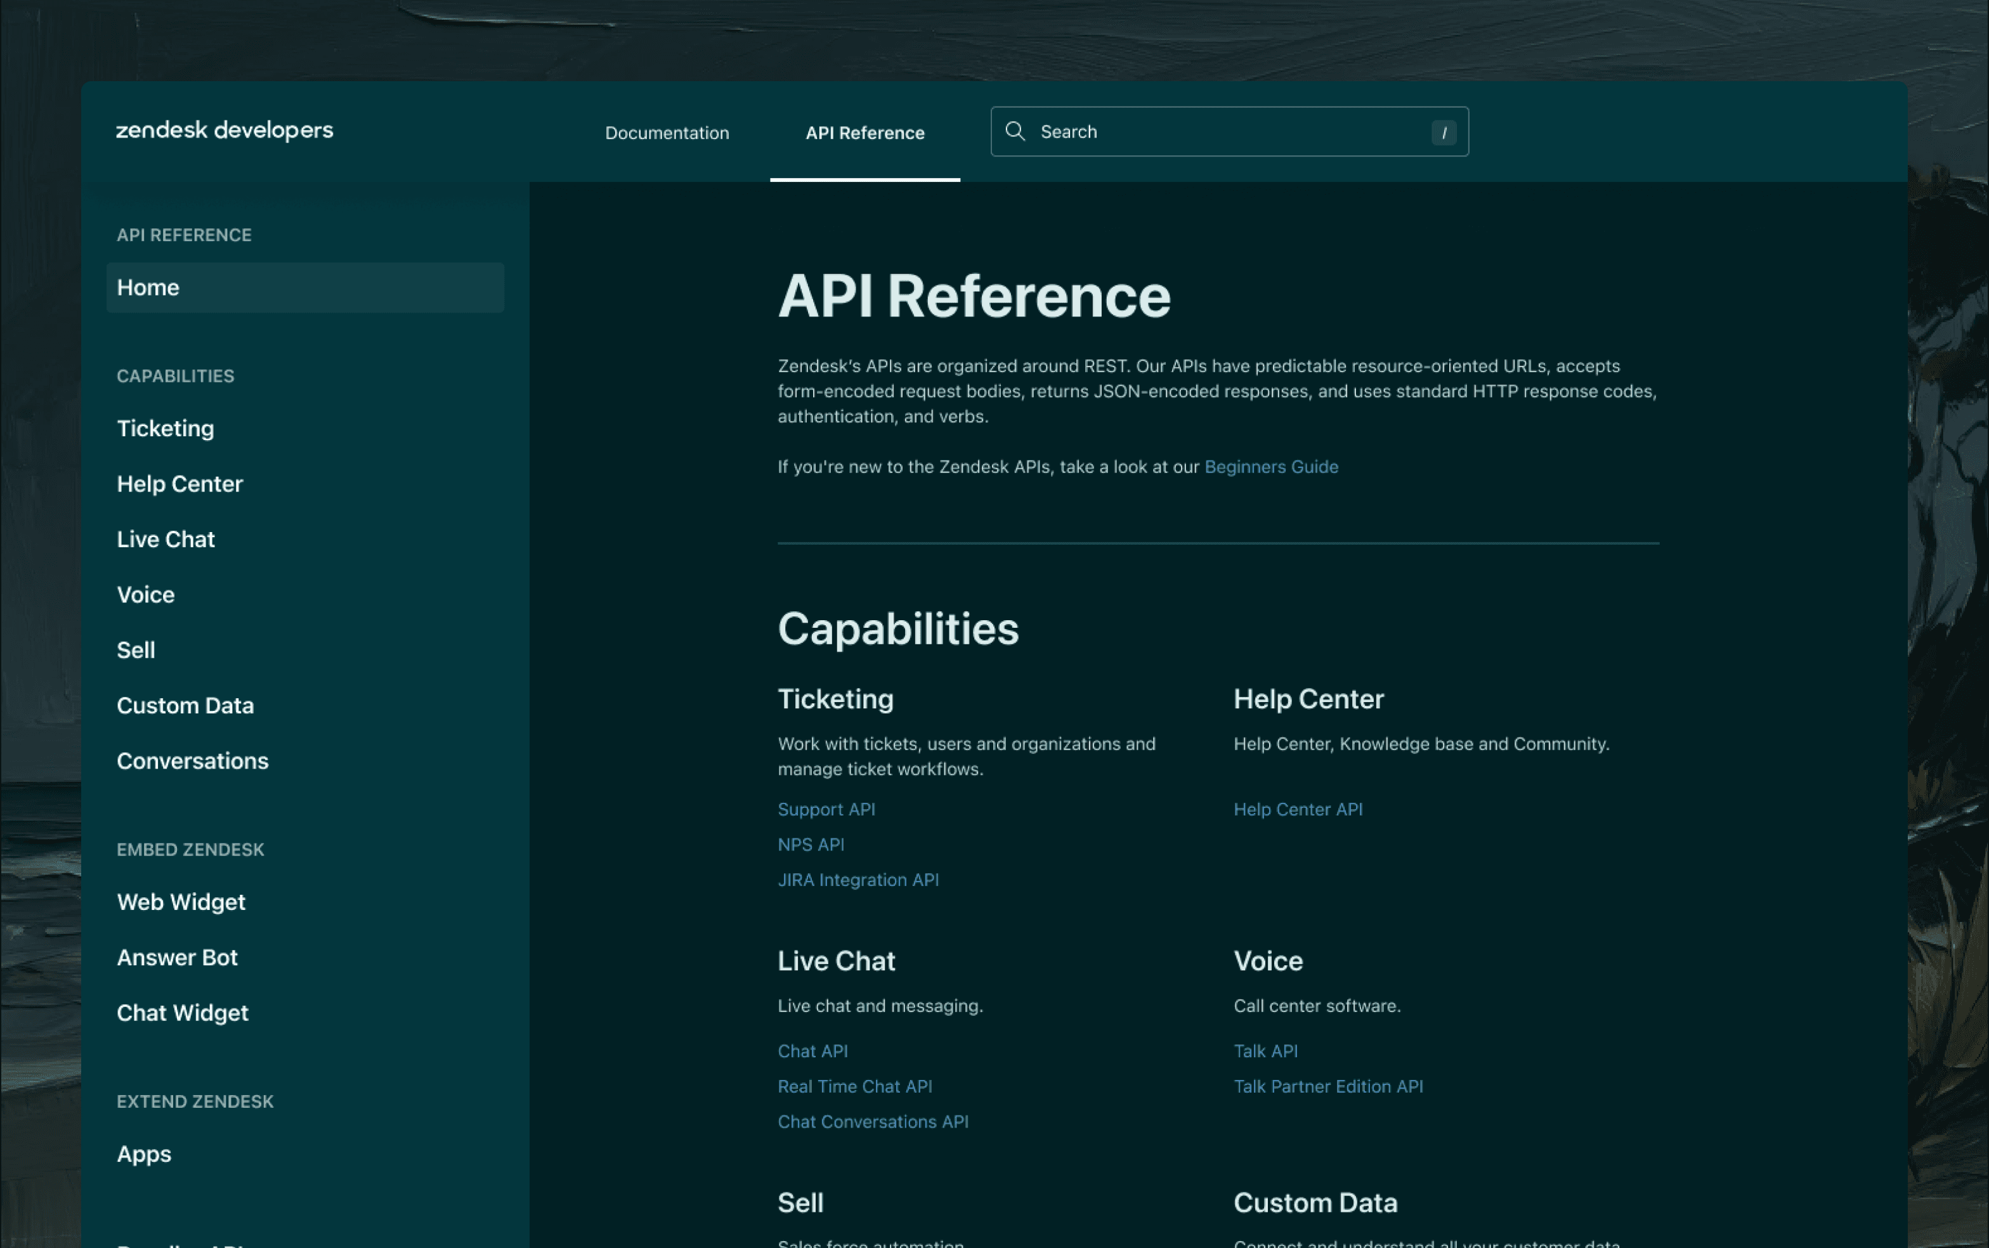Open the JIRA Integration API link
This screenshot has width=1989, height=1248.
(858, 880)
